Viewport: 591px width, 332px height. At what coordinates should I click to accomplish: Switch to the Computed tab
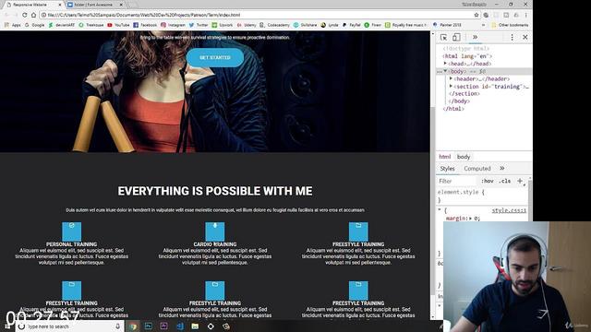tap(477, 169)
